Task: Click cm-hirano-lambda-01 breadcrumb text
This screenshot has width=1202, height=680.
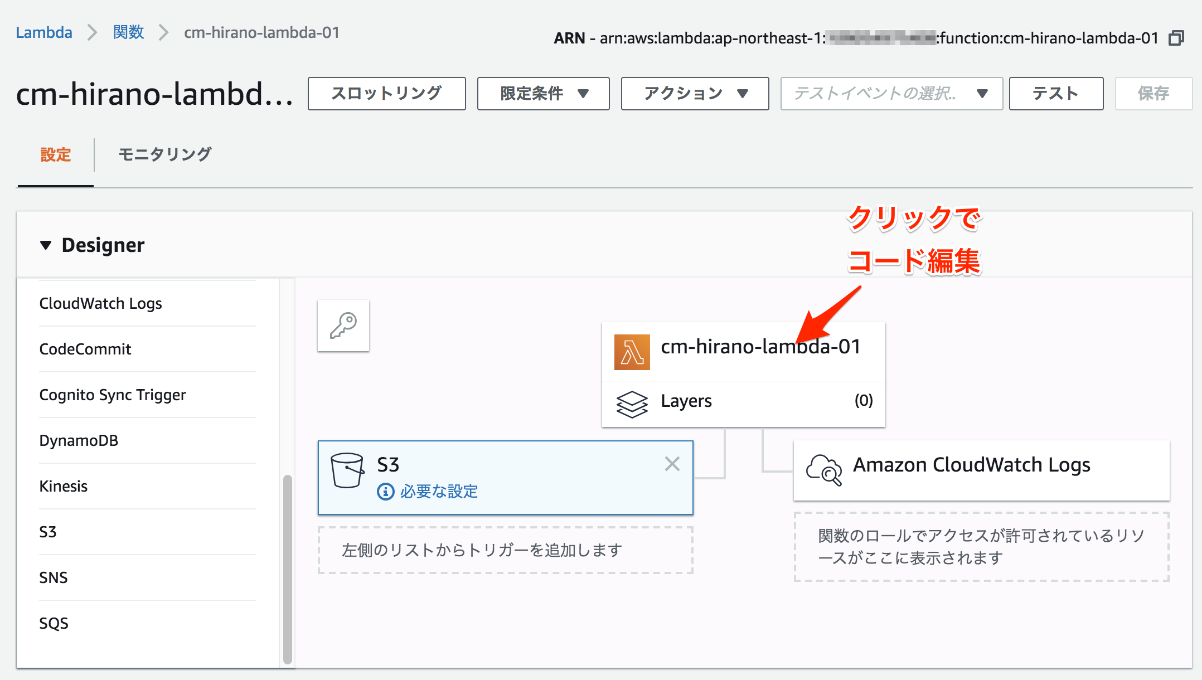Action: (x=262, y=32)
